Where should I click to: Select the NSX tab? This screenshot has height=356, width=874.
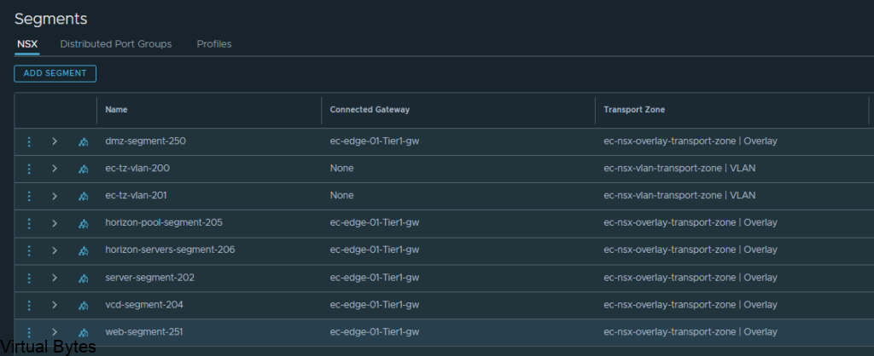coord(27,44)
